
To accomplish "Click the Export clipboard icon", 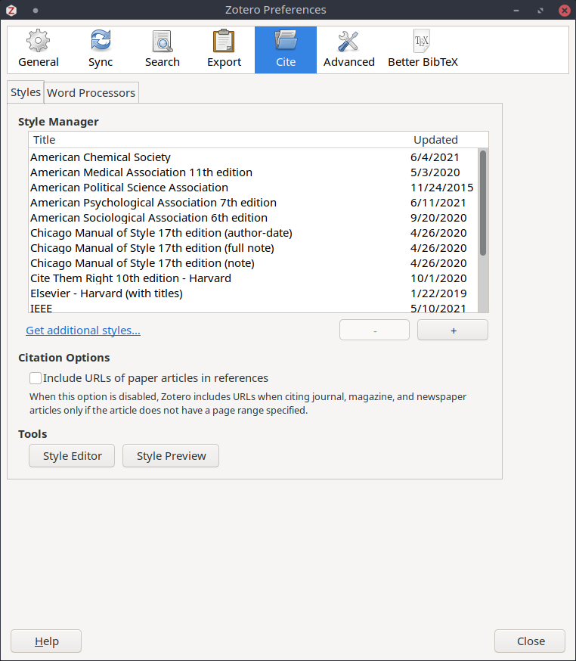I will (x=224, y=48).
